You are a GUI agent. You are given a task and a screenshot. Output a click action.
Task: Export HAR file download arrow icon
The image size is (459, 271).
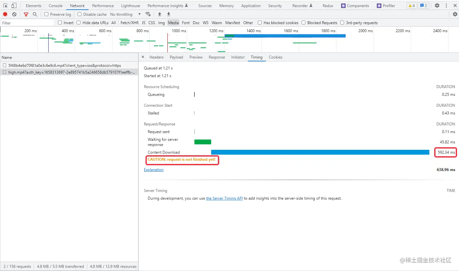[x=169, y=14]
